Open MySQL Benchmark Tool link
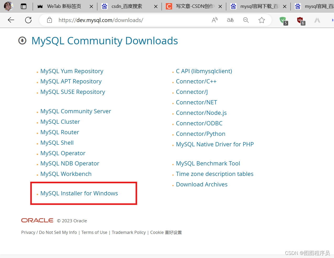Viewport: 334px width, 258px height. click(x=208, y=164)
